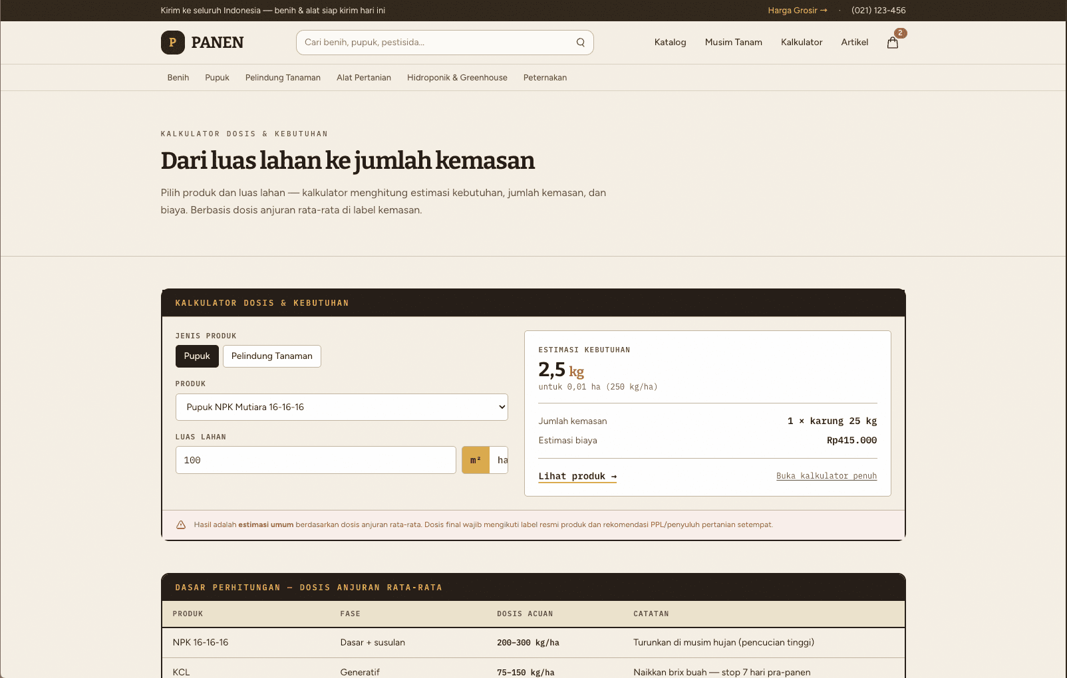Open the Artikel menu item
1067x678 pixels.
click(x=855, y=43)
